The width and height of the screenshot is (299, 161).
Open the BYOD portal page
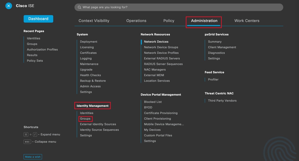point(148,108)
